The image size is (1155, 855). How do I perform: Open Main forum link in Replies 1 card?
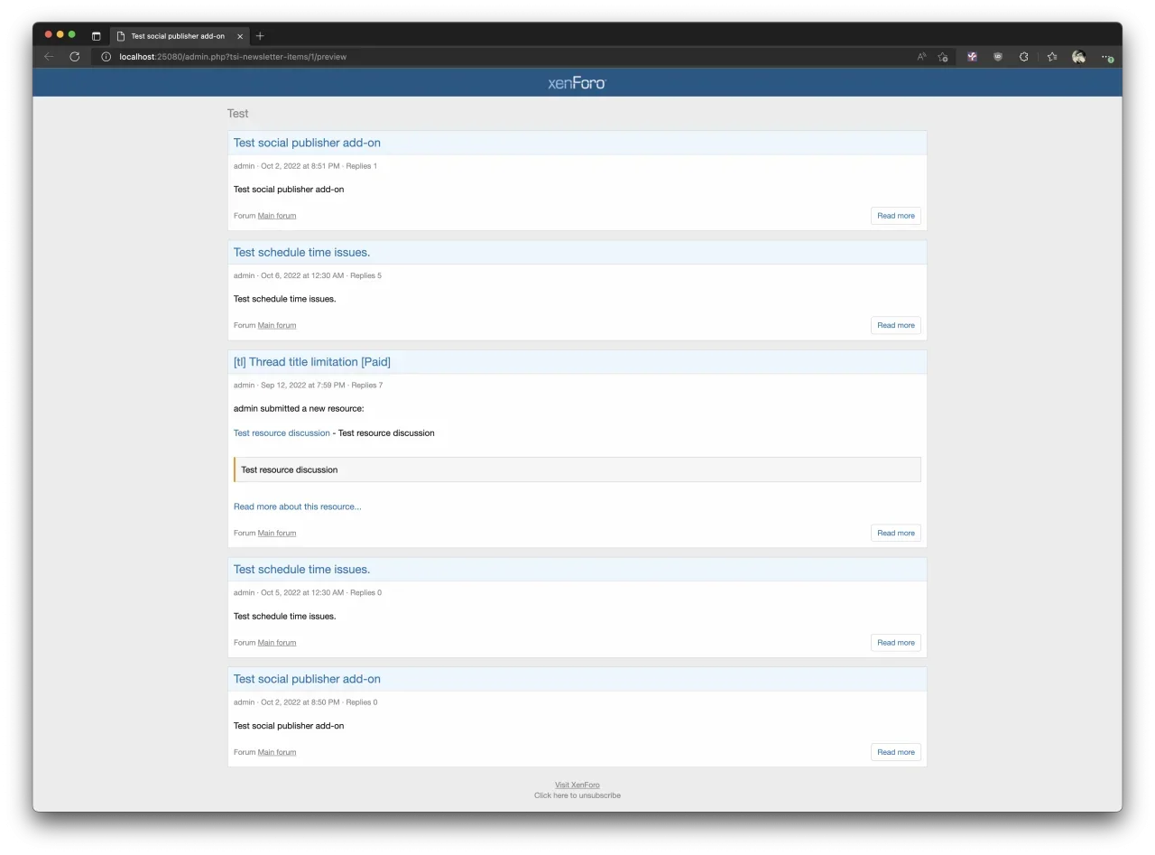[x=277, y=216]
